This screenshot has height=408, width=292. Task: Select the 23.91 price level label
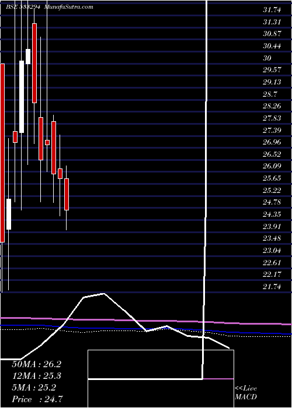(x=272, y=227)
